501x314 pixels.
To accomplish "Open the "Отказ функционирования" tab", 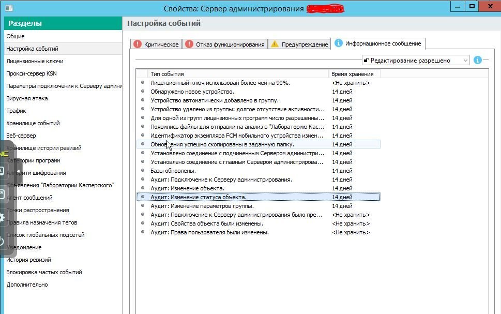I will pos(224,44).
